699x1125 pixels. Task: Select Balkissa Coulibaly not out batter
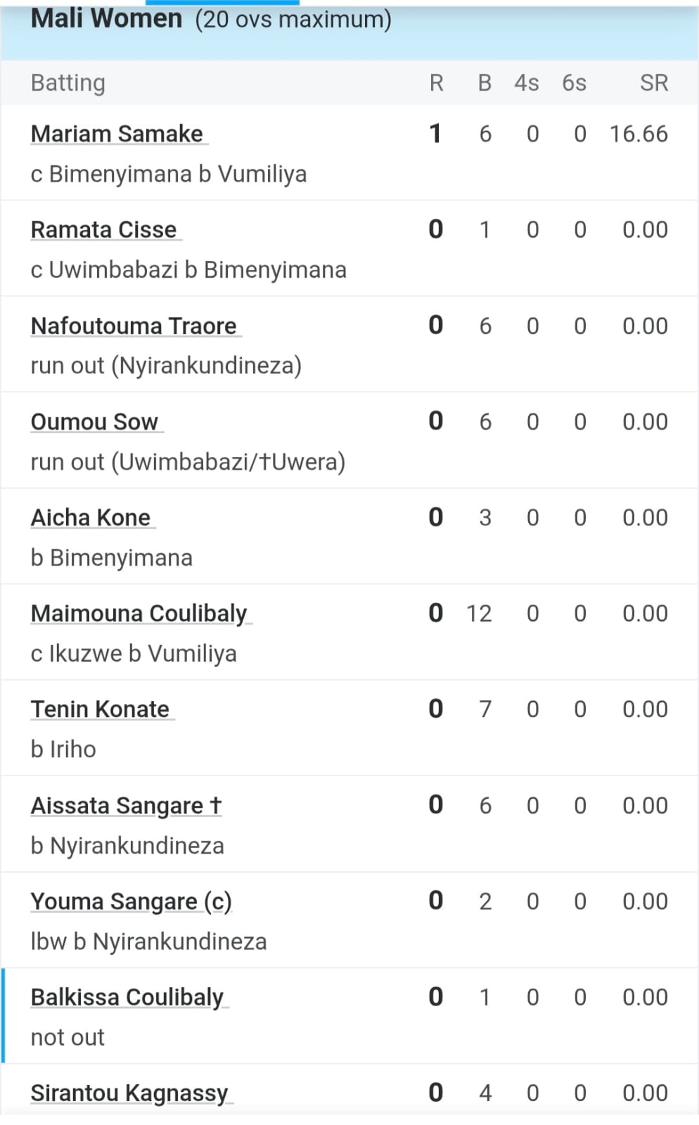127,997
